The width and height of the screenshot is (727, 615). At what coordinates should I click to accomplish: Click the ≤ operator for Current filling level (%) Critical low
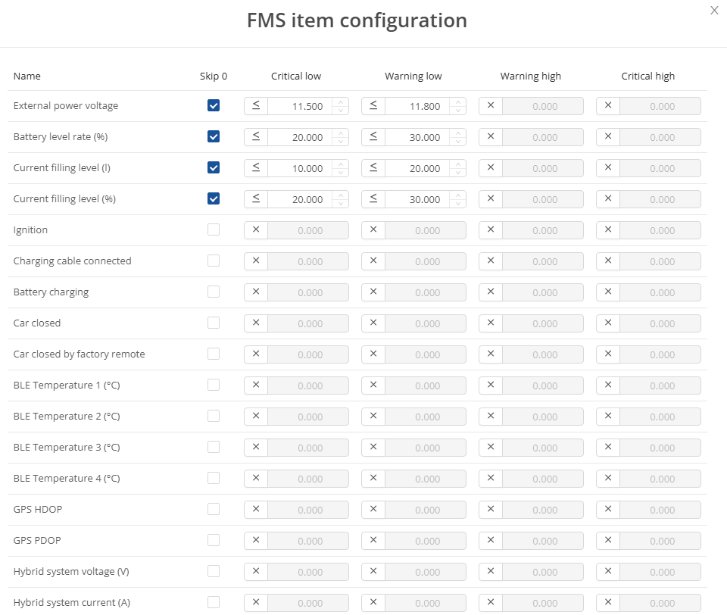point(256,199)
